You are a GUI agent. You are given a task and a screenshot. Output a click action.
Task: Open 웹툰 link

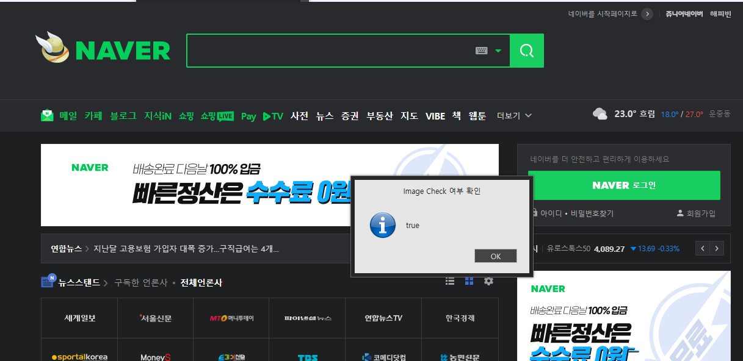coord(477,116)
